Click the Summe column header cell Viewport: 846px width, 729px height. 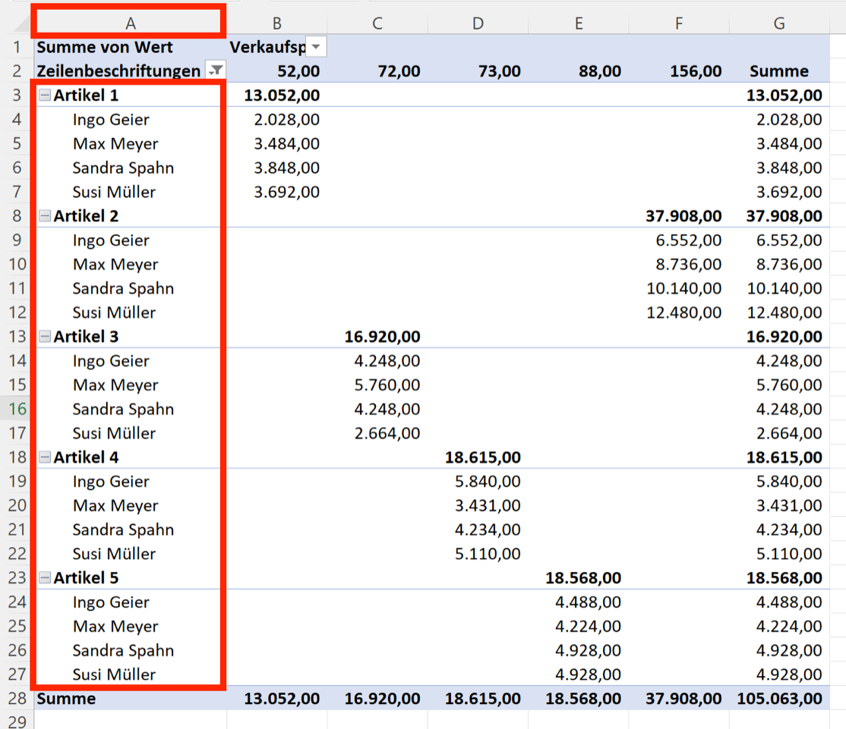[x=779, y=71]
